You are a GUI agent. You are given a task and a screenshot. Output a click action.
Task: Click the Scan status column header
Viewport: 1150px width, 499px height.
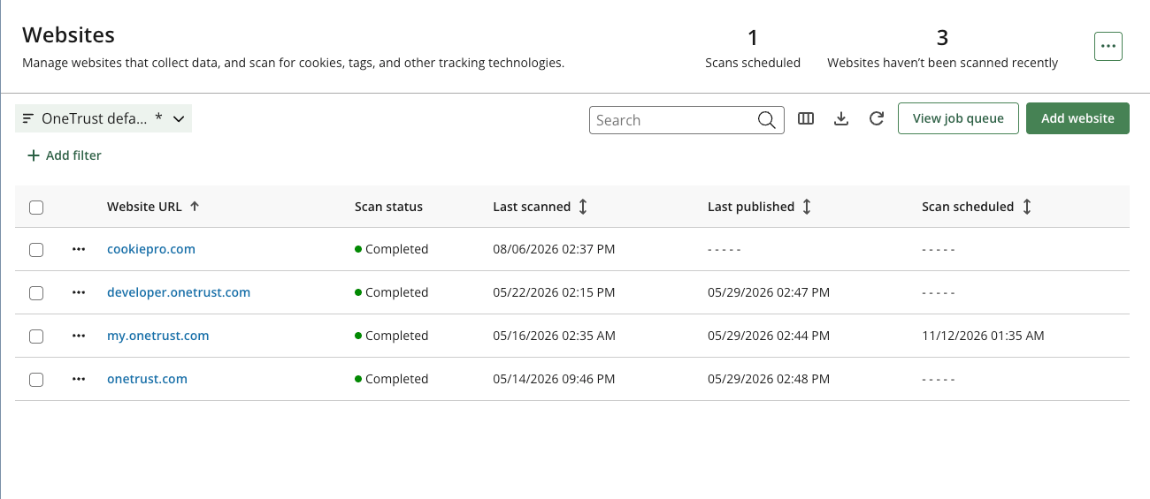tap(388, 207)
